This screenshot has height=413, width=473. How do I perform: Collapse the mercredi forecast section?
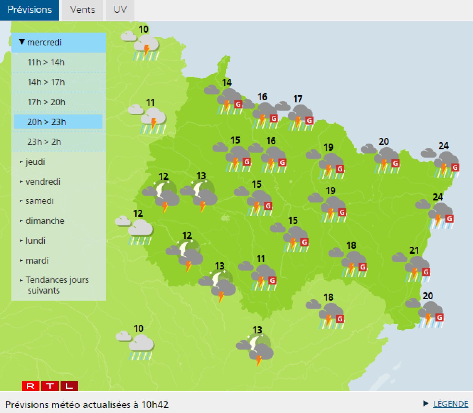[x=44, y=42]
